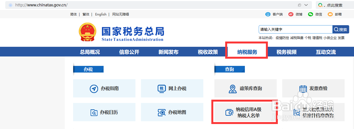Click the browser page favicon in the address bar
The image size is (354, 129).
click(11, 5)
